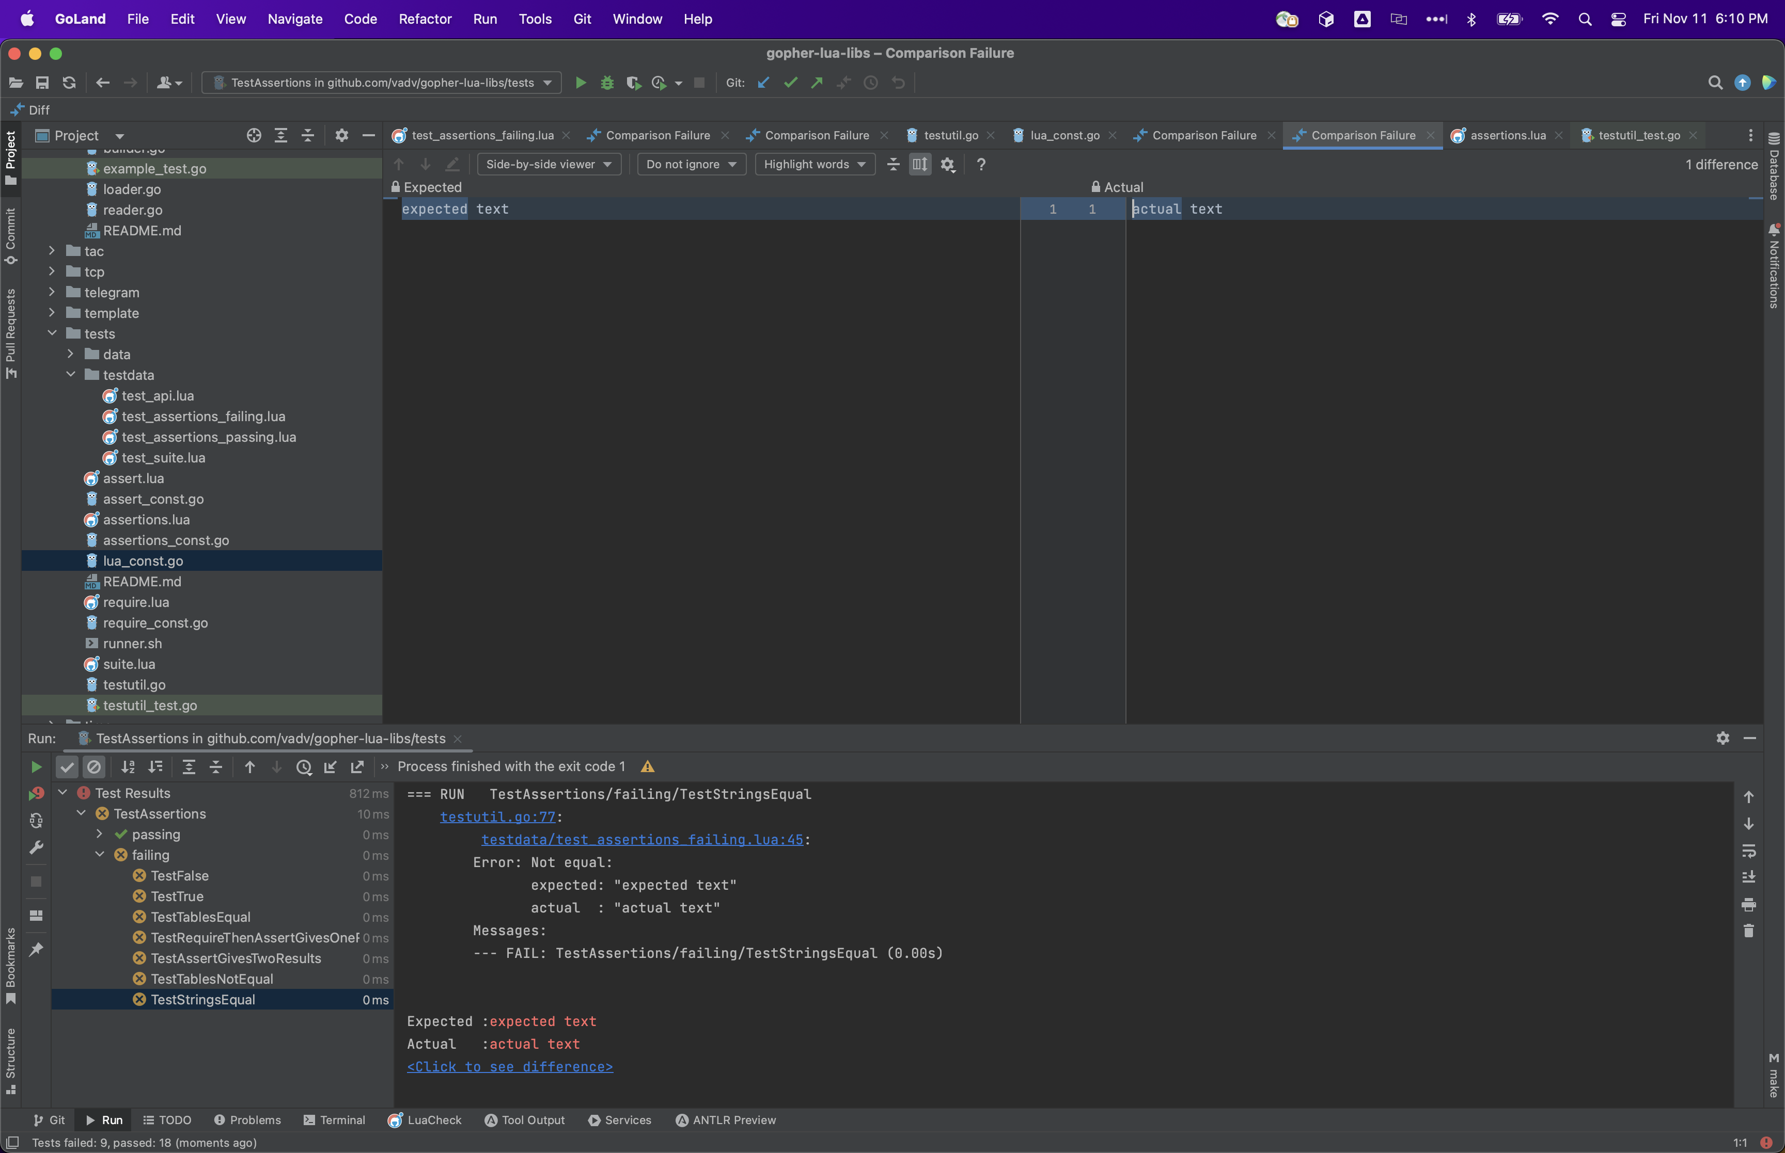1785x1153 pixels.
Task: Select TestTablesEqual in test results tree
Action: [x=200, y=917]
